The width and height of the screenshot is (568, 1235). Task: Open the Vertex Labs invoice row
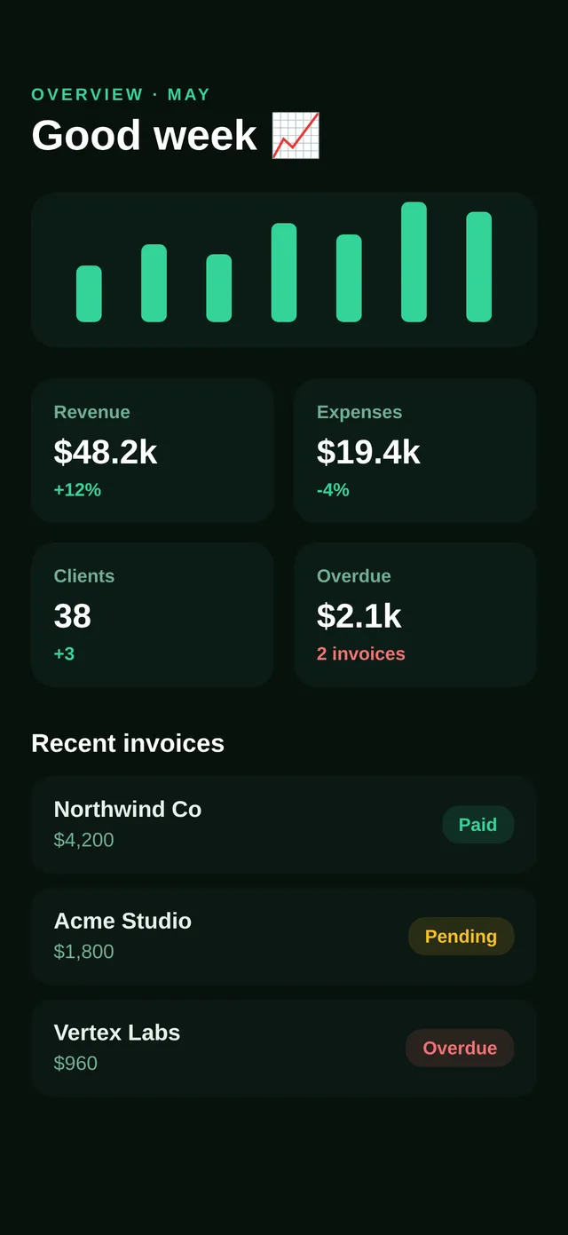(284, 1049)
